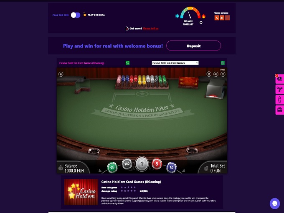Toggle Play for Fun / Play for Real switch

point(76,15)
